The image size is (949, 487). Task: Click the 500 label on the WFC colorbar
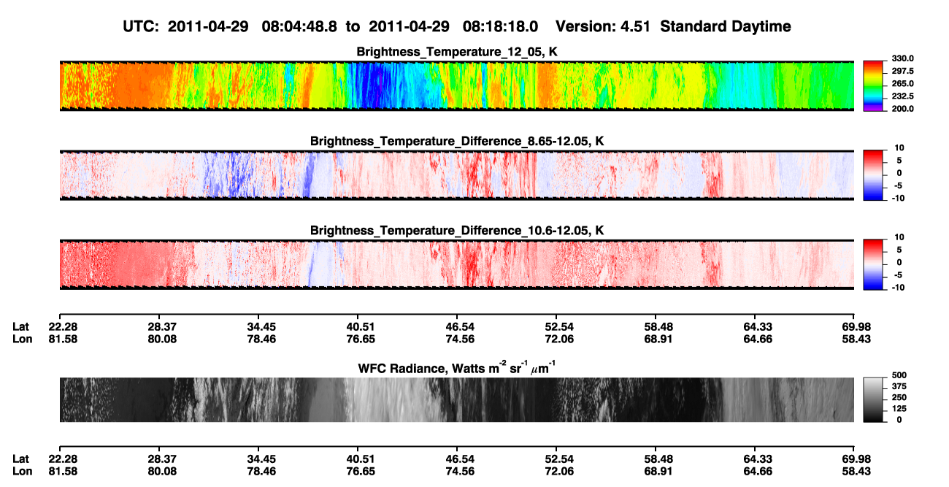click(x=898, y=374)
